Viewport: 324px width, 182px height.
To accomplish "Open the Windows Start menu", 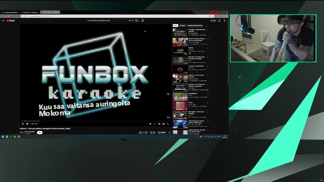I will point(3,137).
